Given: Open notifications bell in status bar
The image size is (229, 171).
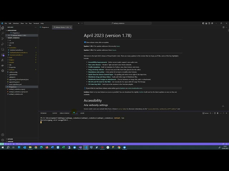Looking at the screenshot, I should coord(226,144).
